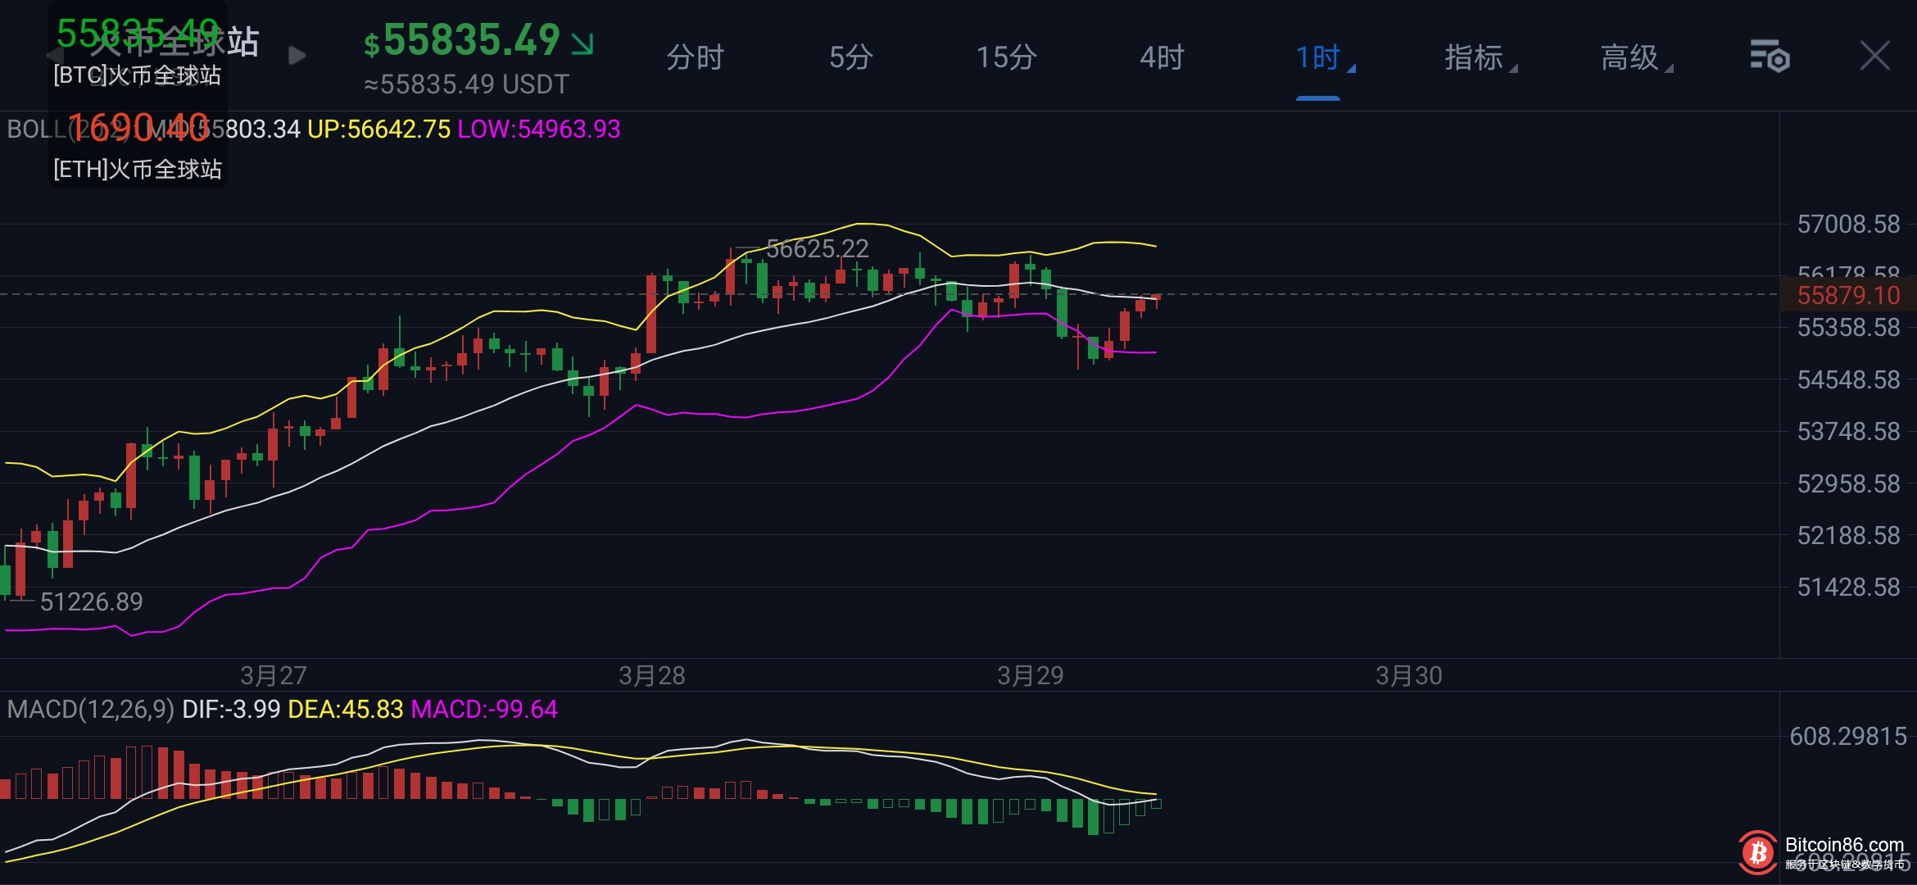
Task: Click the Bitcoin86 logo icon
Action: 1757,854
